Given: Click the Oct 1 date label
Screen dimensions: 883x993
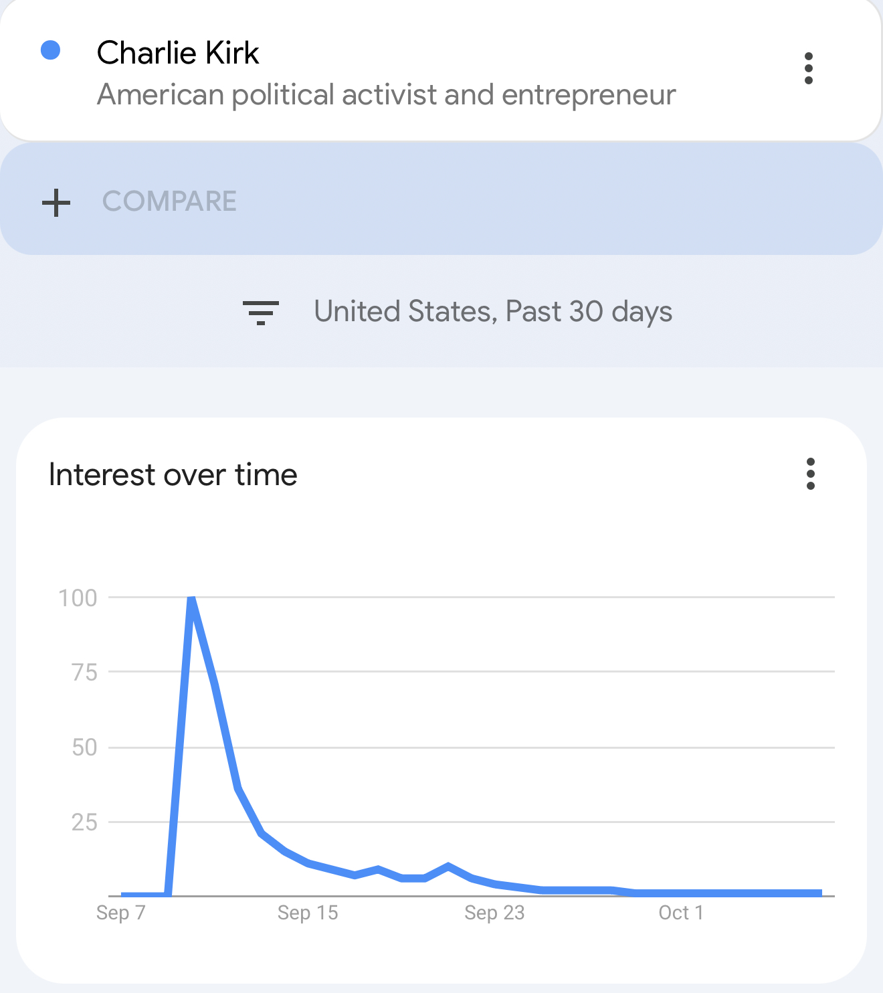Looking at the screenshot, I should point(681,913).
